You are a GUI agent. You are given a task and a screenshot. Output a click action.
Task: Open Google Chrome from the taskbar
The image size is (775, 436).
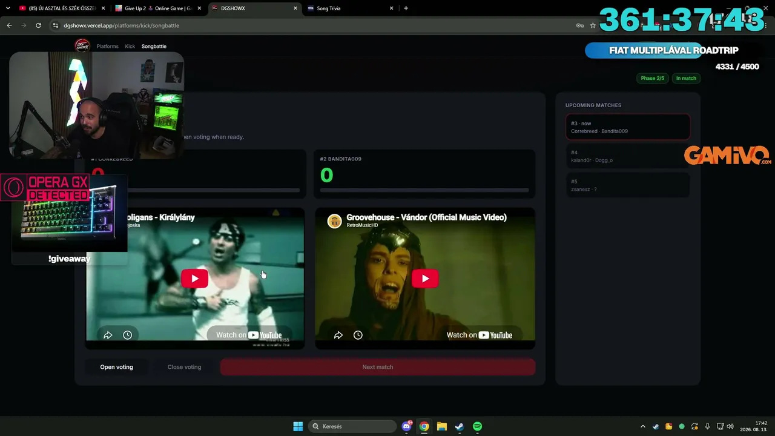(424, 426)
